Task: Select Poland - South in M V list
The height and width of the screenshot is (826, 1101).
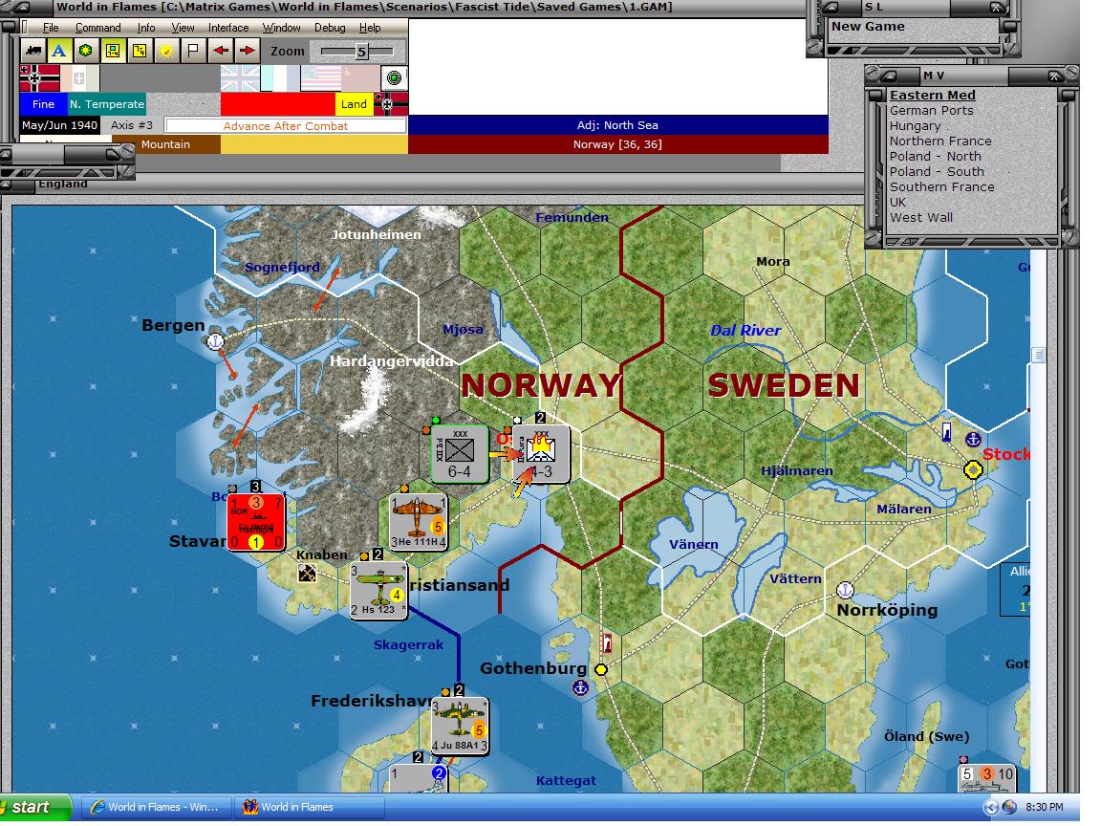Action: point(937,171)
